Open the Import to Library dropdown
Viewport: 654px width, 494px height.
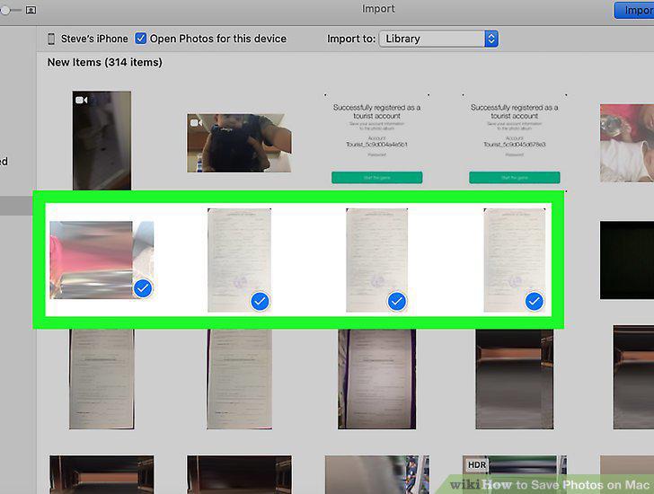[x=438, y=39]
